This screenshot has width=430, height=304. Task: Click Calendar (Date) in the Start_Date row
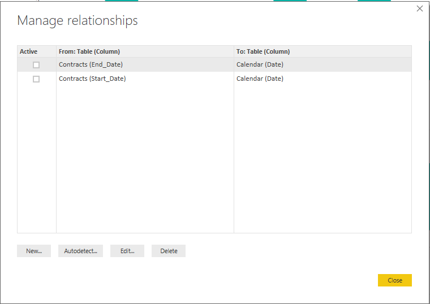[260, 79]
